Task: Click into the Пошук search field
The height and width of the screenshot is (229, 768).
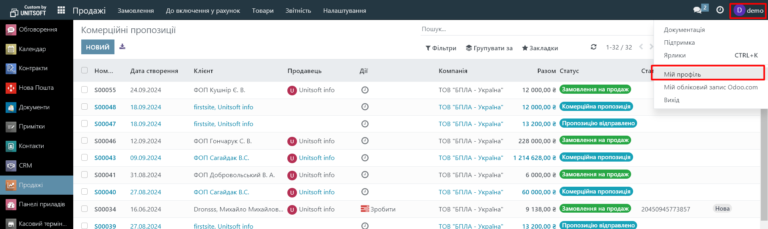Action: click(536, 29)
